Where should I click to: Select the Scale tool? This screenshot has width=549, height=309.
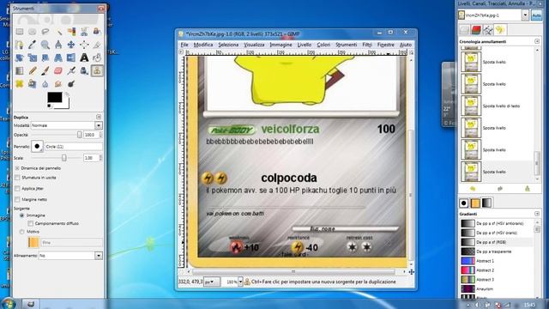coord(33,58)
